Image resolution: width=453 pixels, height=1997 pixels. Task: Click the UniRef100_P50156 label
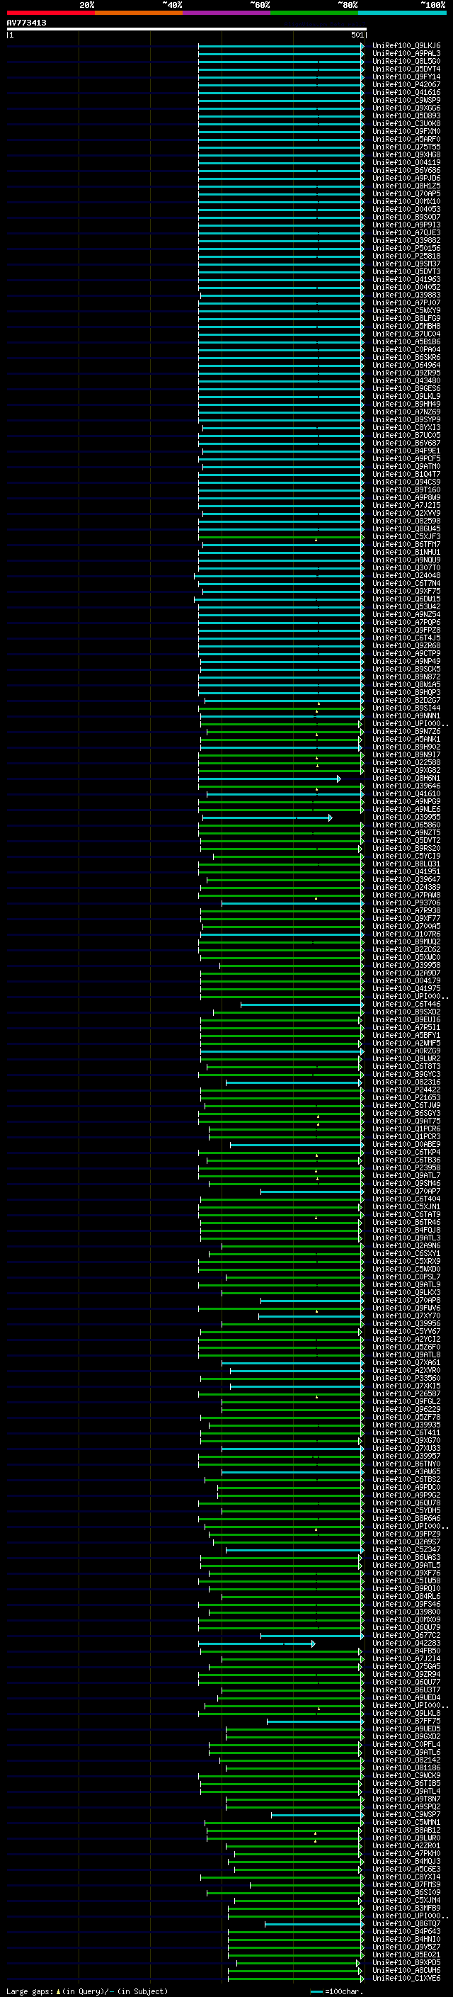tap(406, 248)
